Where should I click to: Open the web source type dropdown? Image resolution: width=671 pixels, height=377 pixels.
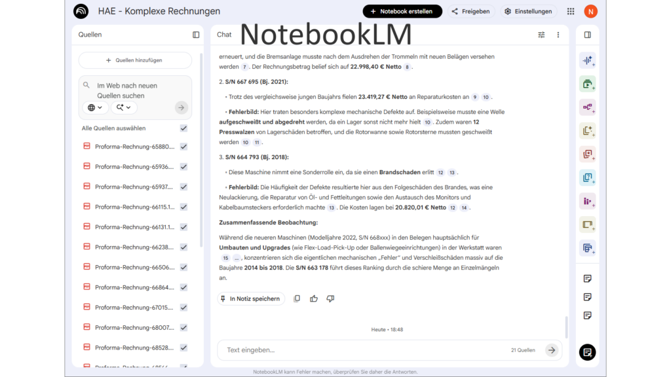pos(94,107)
